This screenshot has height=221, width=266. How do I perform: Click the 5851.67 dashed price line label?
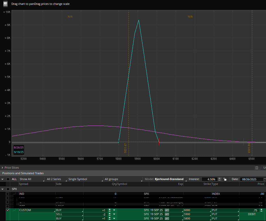point(126,148)
